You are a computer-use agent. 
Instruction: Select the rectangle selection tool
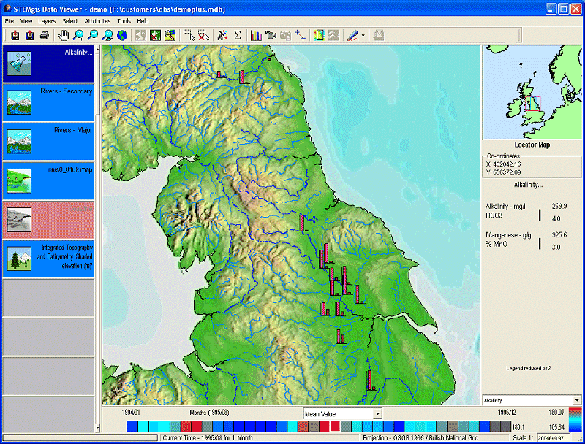click(x=189, y=35)
